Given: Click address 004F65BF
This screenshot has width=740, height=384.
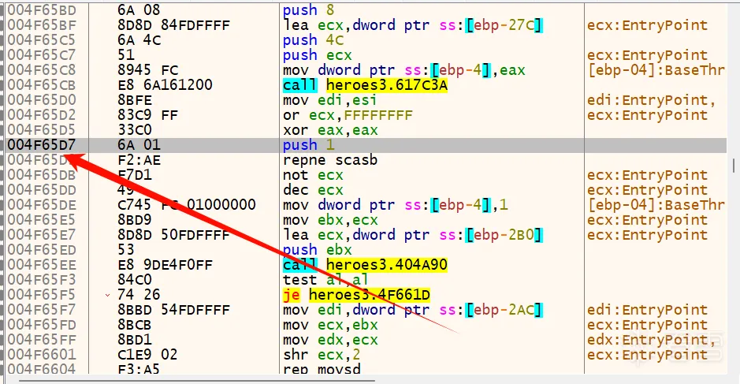Looking at the screenshot, I should click(42, 25).
